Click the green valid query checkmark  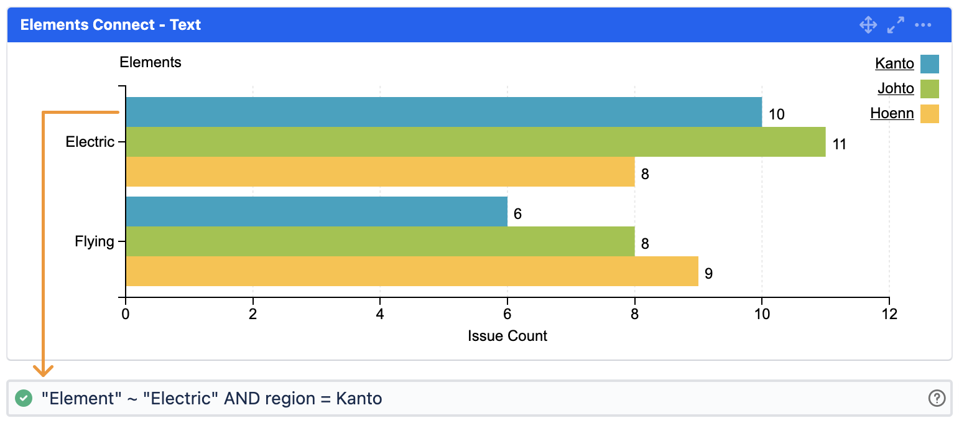[24, 398]
